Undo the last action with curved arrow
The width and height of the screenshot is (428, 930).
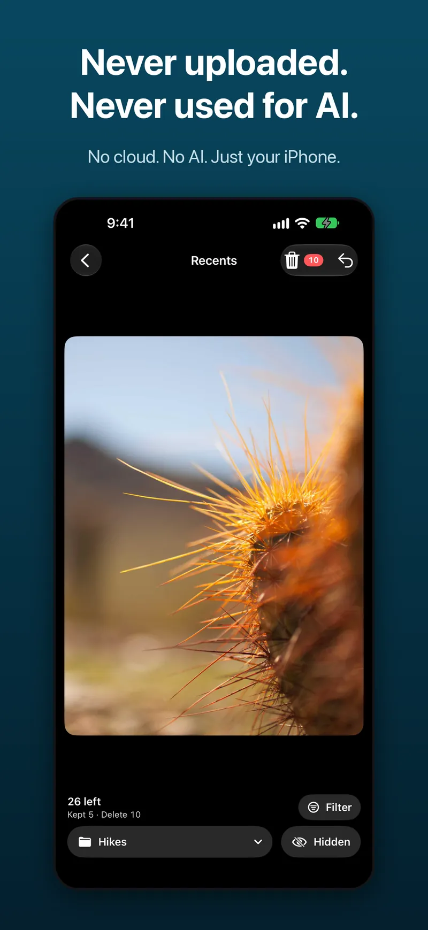[345, 260]
